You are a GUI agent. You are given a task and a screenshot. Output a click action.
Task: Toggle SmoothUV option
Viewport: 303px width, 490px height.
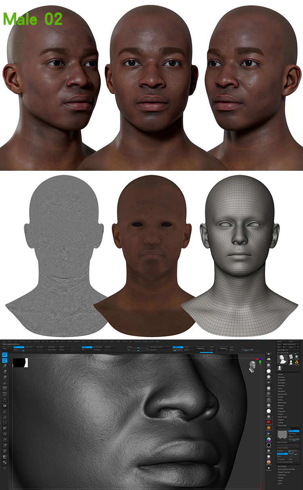coord(282,454)
